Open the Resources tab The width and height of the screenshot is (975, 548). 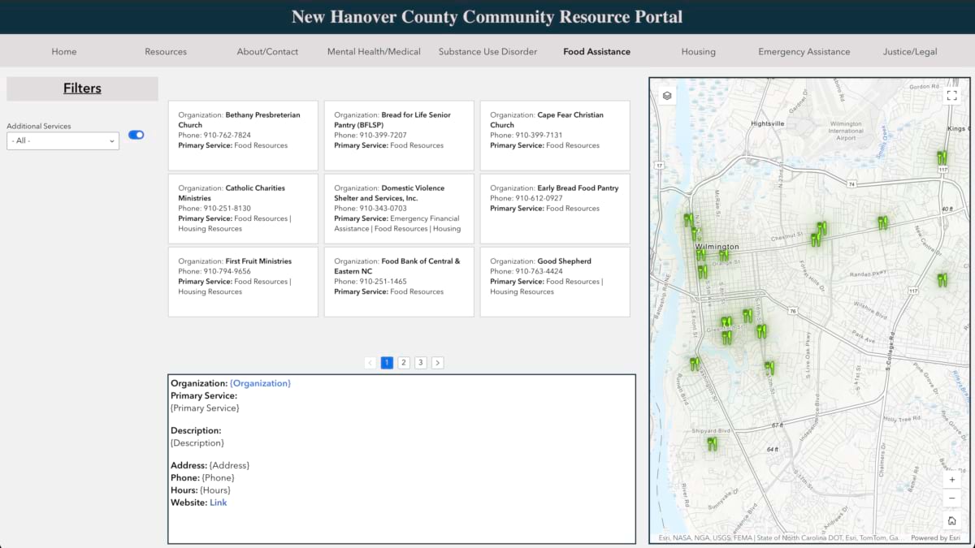point(166,51)
